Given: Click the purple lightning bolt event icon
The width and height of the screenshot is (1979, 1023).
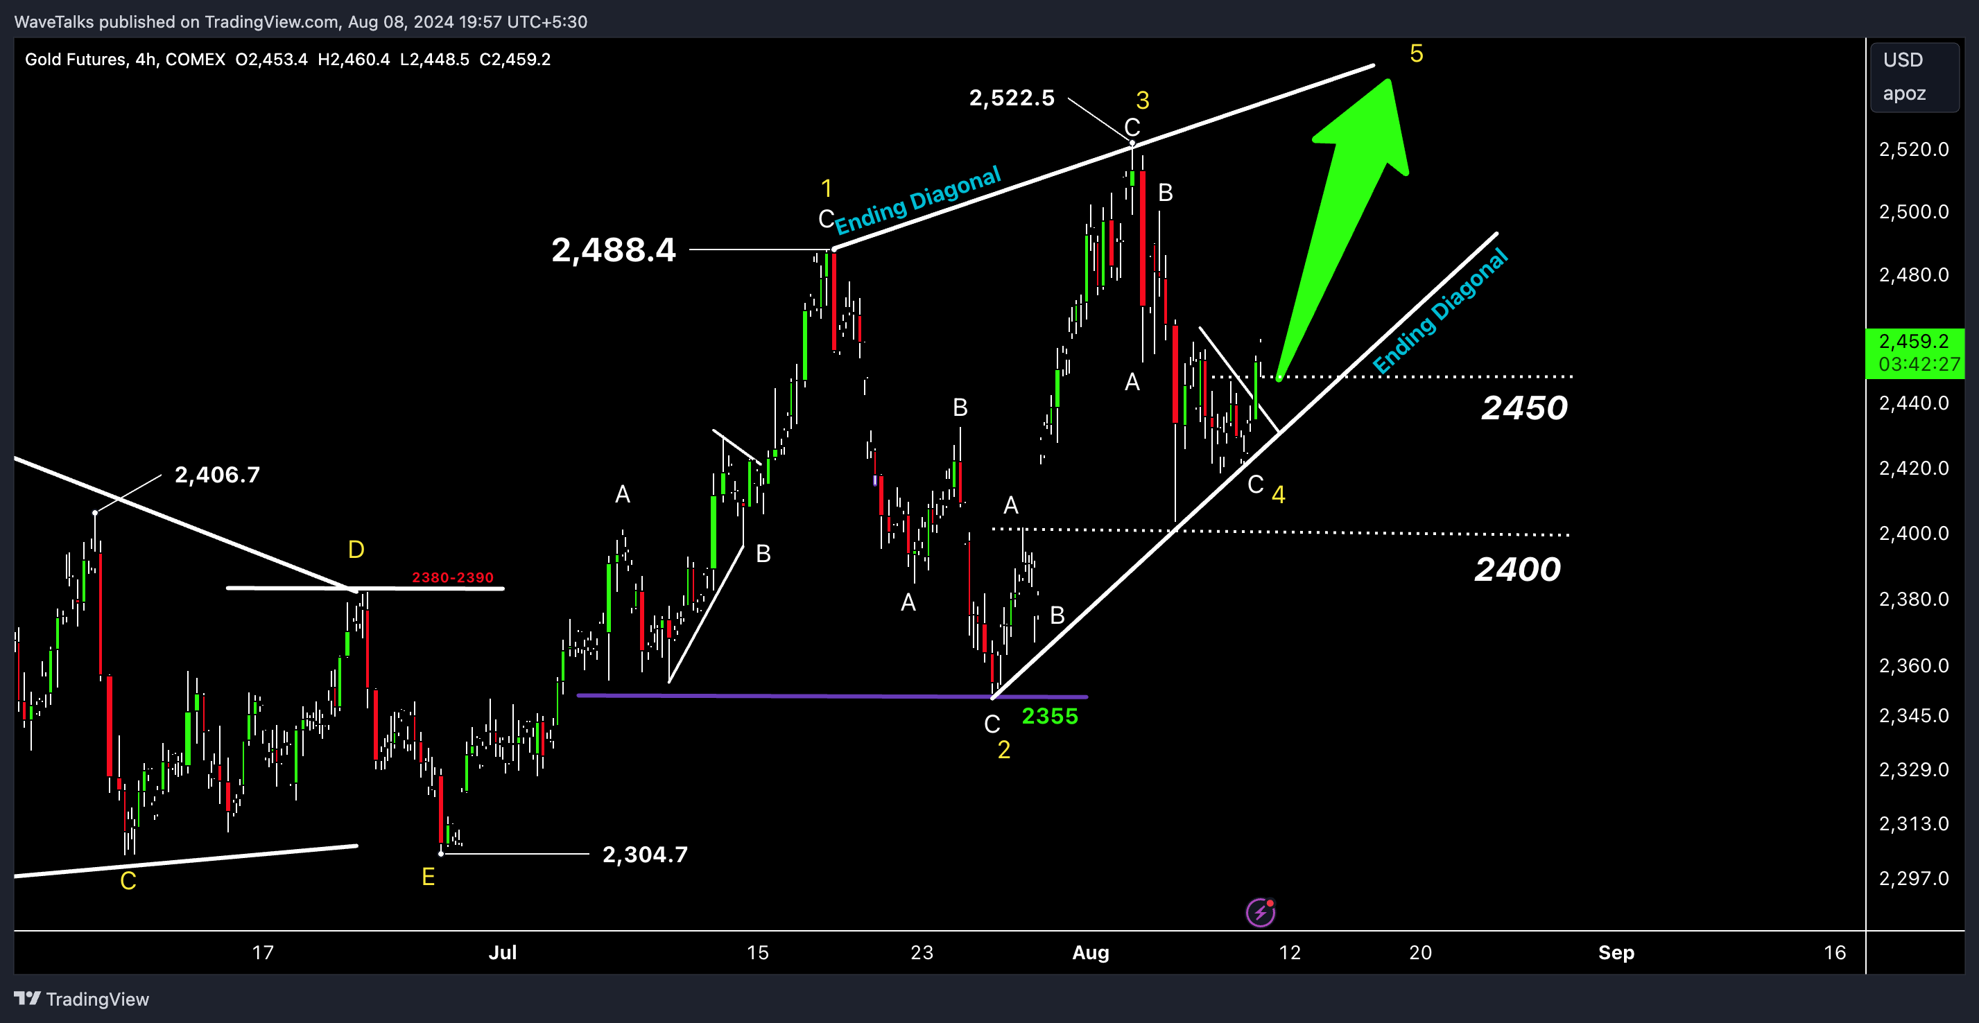Looking at the screenshot, I should coord(1260,911).
